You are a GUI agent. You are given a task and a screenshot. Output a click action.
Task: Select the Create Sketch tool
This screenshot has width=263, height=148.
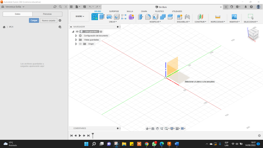coord(95,17)
